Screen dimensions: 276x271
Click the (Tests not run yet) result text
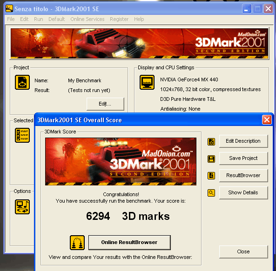pos(89,90)
